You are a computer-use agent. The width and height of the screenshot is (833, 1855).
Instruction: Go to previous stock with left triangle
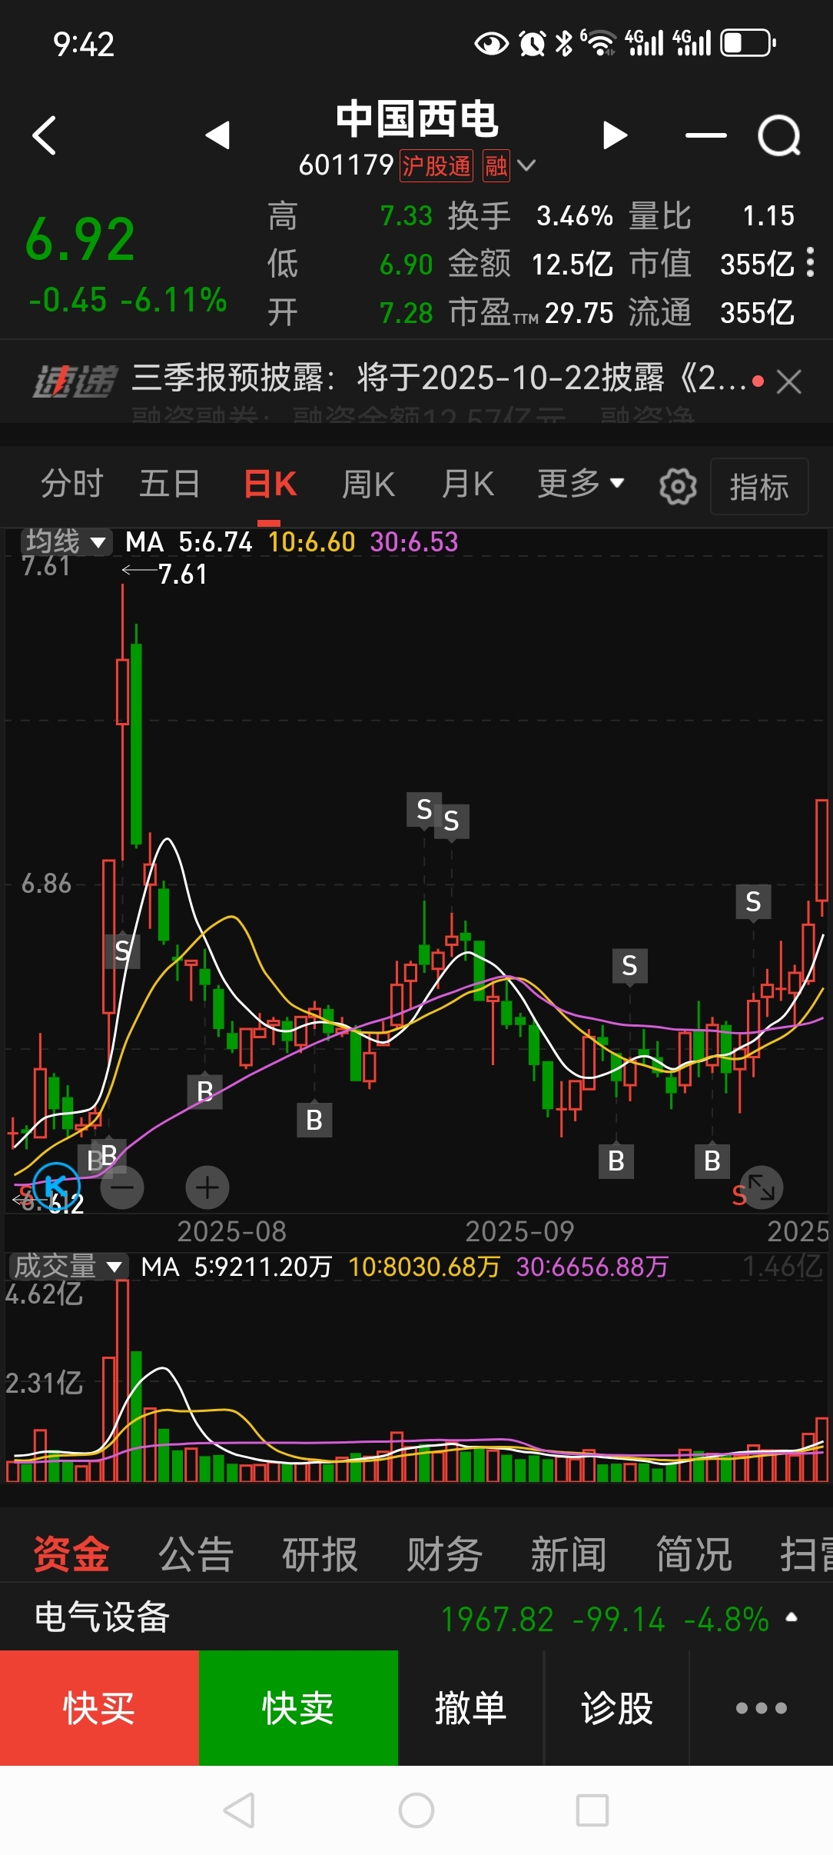pos(217,135)
